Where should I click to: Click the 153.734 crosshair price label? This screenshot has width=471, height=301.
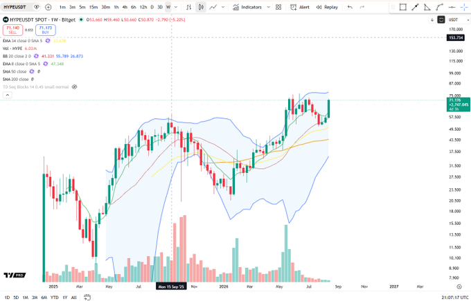[x=456, y=38]
